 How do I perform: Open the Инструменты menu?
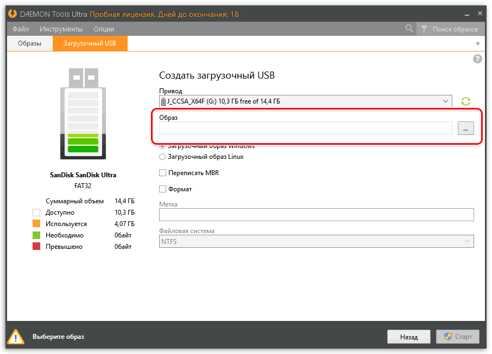61,29
